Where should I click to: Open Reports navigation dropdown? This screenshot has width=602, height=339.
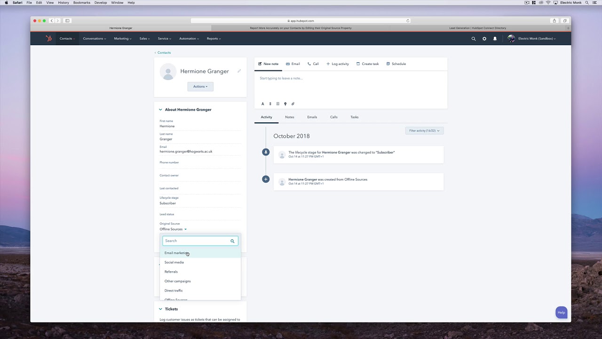pos(214,39)
